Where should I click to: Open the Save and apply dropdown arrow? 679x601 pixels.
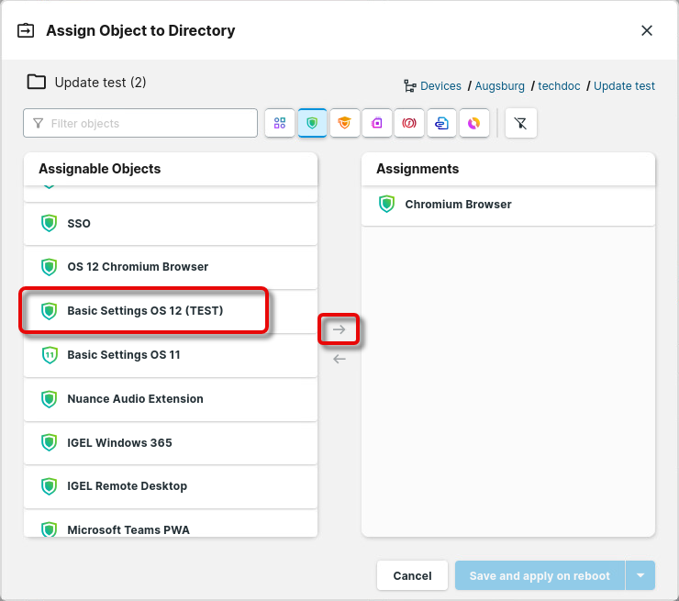point(640,575)
